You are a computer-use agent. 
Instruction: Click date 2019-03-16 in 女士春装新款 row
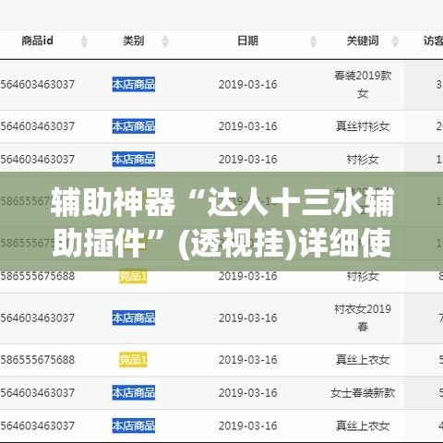(x=248, y=393)
